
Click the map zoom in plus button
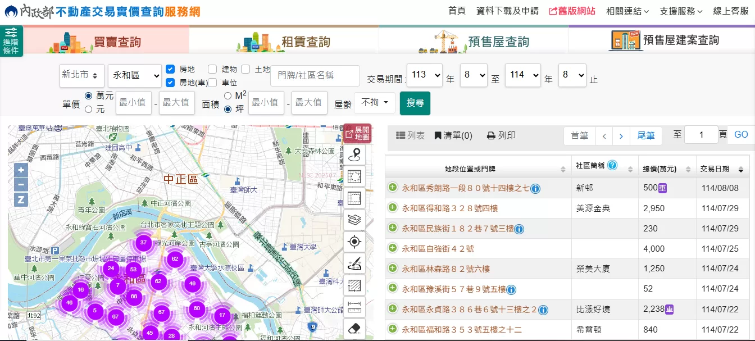(21, 170)
